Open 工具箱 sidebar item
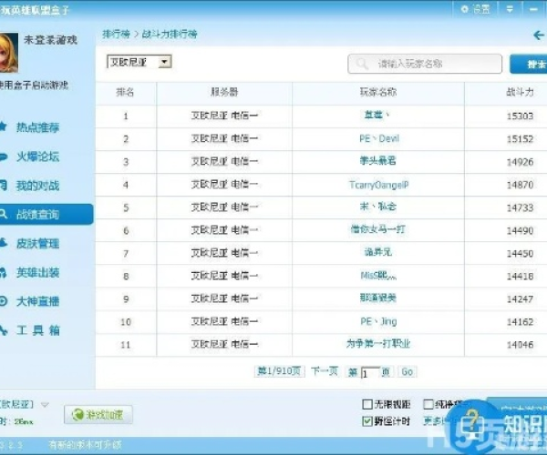 [37, 330]
